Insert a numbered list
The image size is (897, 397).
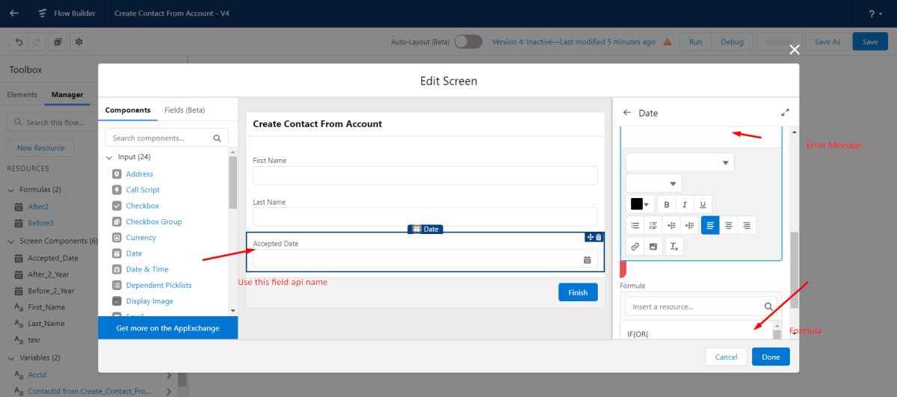click(x=653, y=225)
